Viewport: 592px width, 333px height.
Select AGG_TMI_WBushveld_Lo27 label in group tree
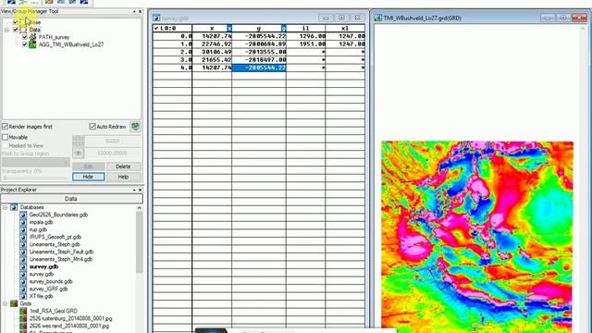click(x=71, y=44)
